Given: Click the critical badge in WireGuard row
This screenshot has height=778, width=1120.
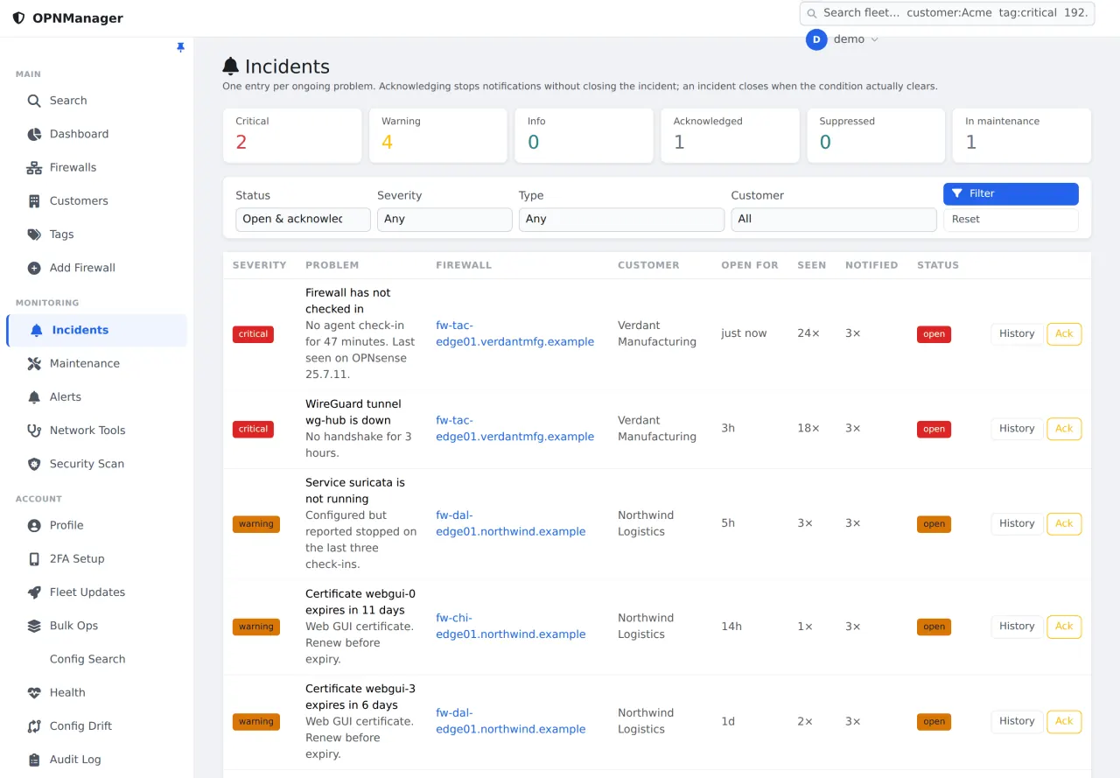Looking at the screenshot, I should (253, 429).
